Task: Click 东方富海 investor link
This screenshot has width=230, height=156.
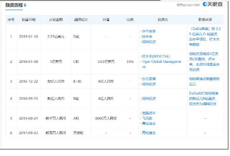Action: point(149,79)
